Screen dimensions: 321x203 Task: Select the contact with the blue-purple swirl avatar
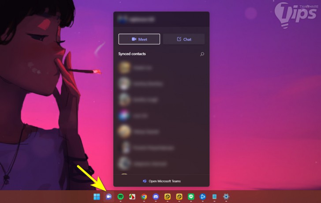pos(161,116)
